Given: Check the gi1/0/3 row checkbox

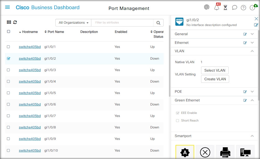Looking at the screenshot, I should tap(8, 70).
